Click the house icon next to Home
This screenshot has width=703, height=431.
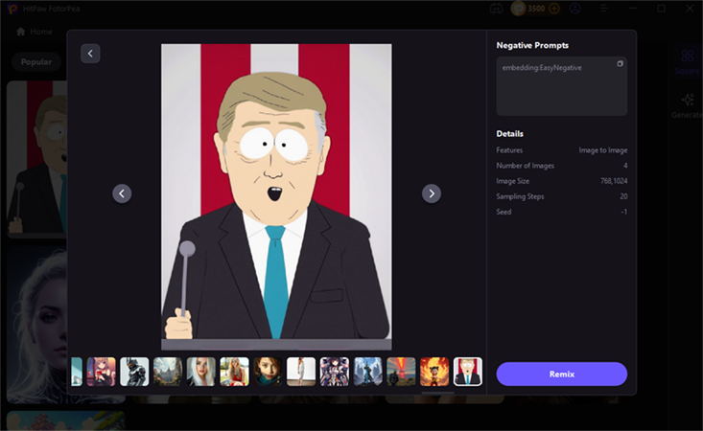21,32
